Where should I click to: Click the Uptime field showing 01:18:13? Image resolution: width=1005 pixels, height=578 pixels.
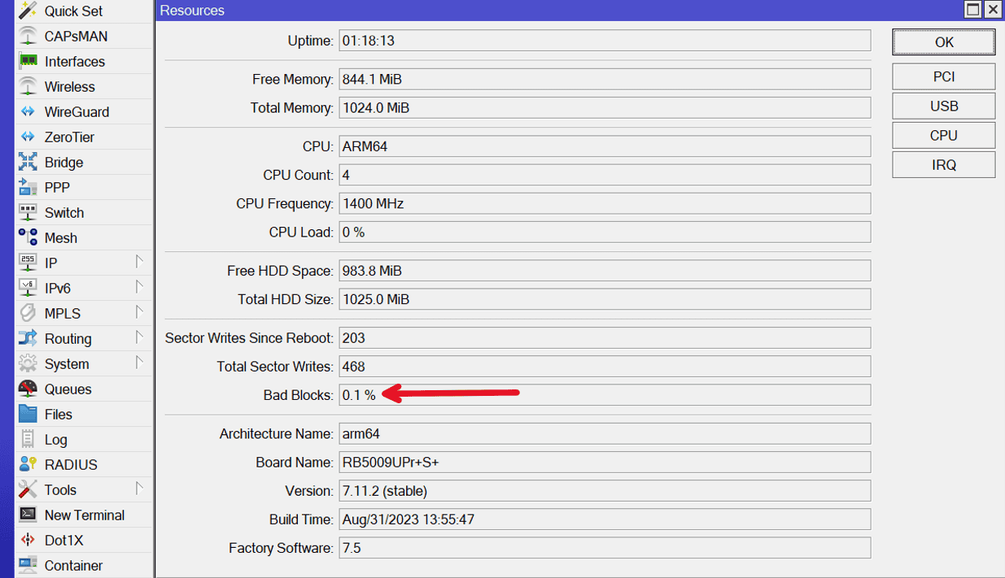(x=605, y=41)
